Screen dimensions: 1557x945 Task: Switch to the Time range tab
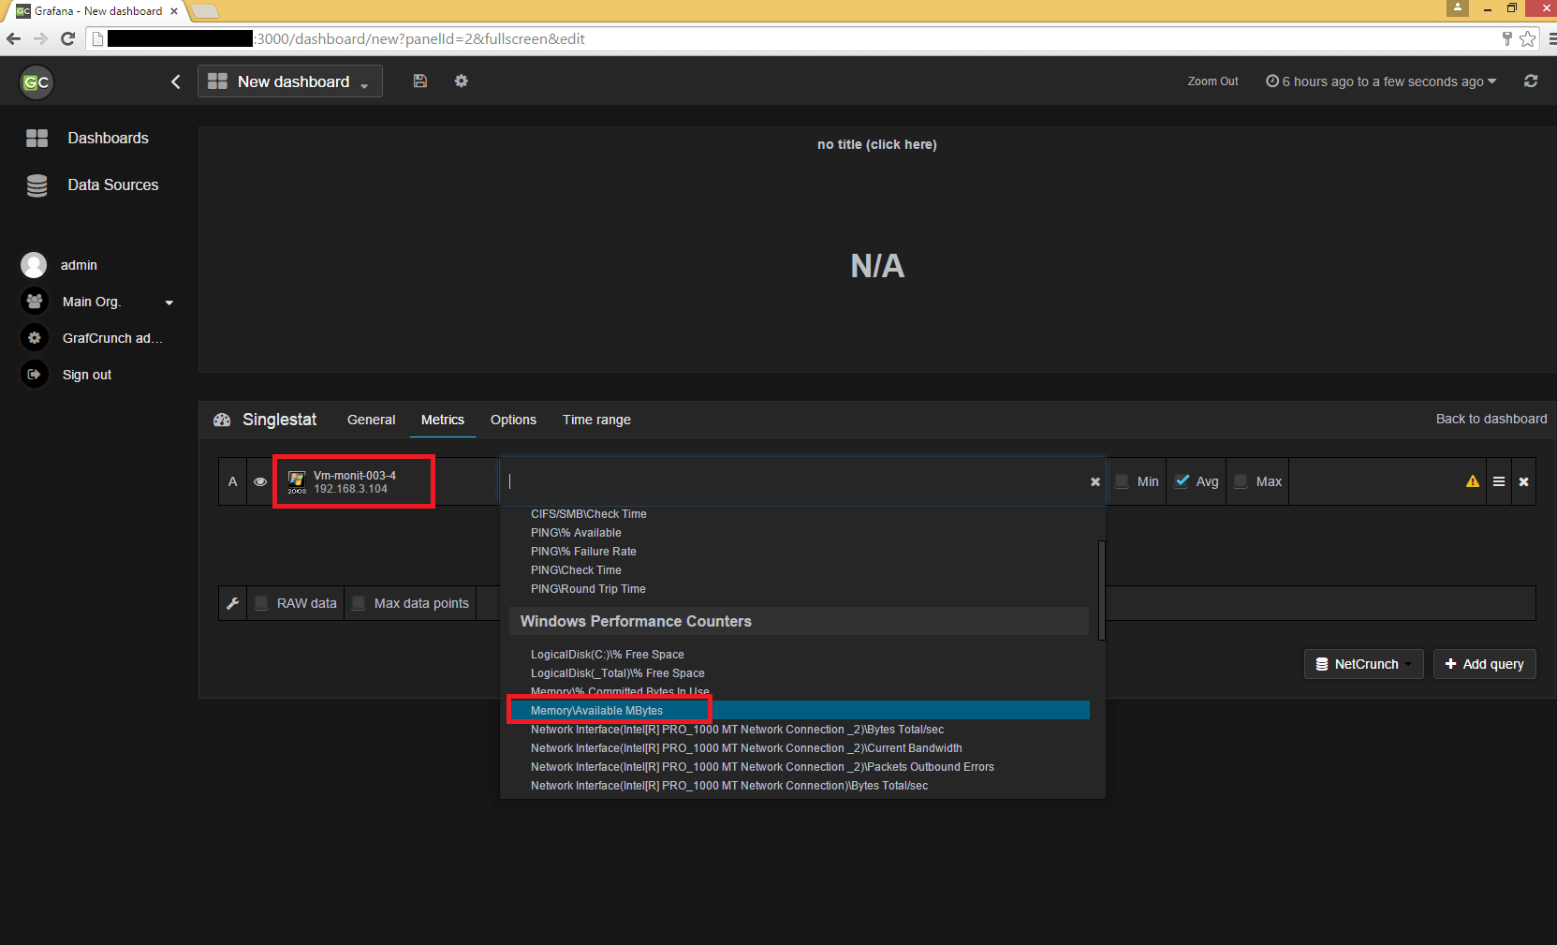(x=596, y=420)
